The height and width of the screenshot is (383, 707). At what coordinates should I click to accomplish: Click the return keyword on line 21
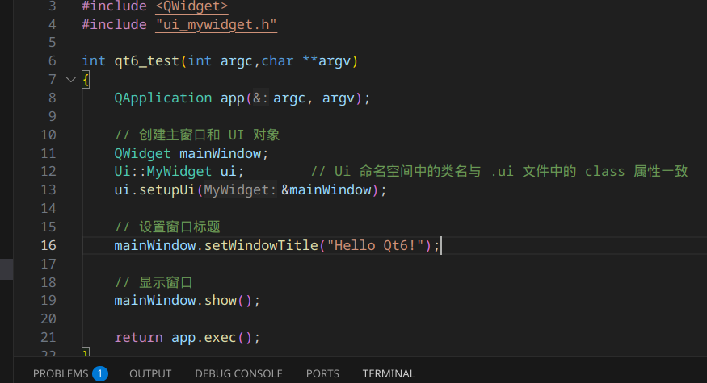138,338
